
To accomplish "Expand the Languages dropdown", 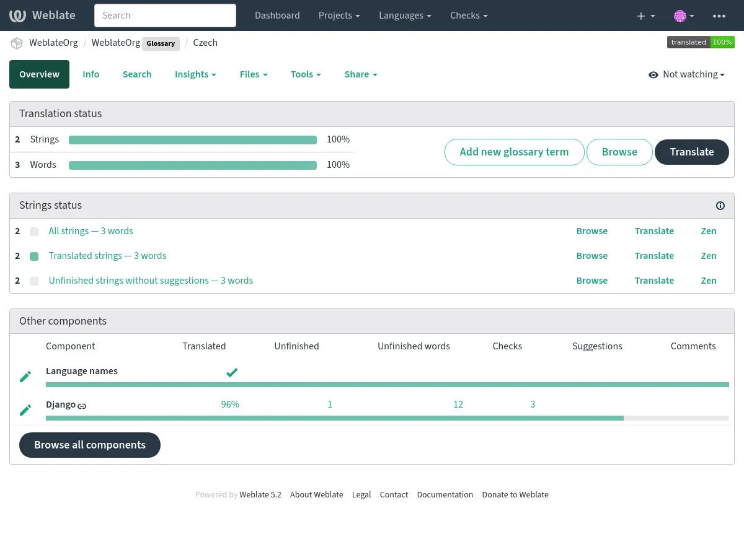I will pyautogui.click(x=405, y=15).
